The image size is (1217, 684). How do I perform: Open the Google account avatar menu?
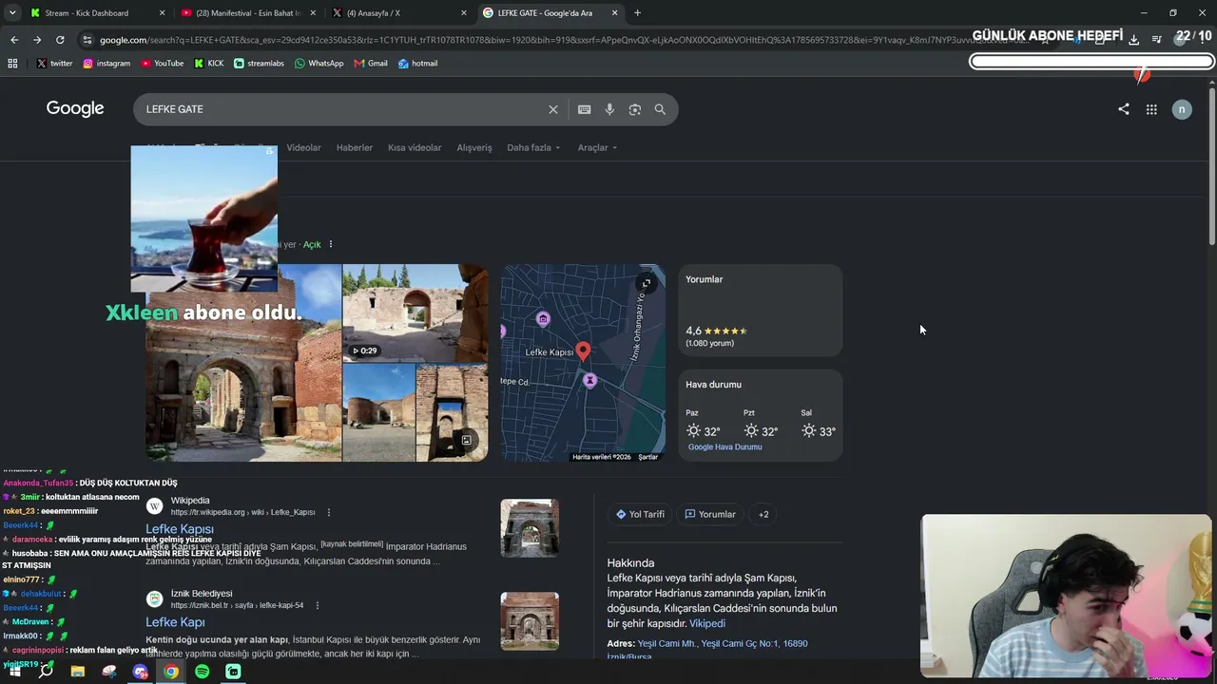1182,109
